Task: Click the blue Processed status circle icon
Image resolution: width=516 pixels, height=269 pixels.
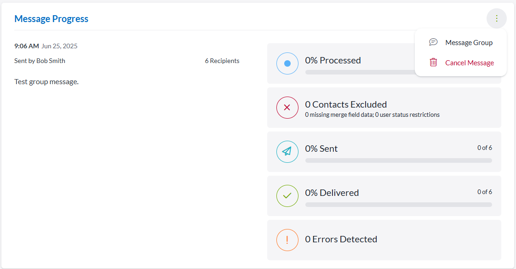Action: pyautogui.click(x=287, y=63)
